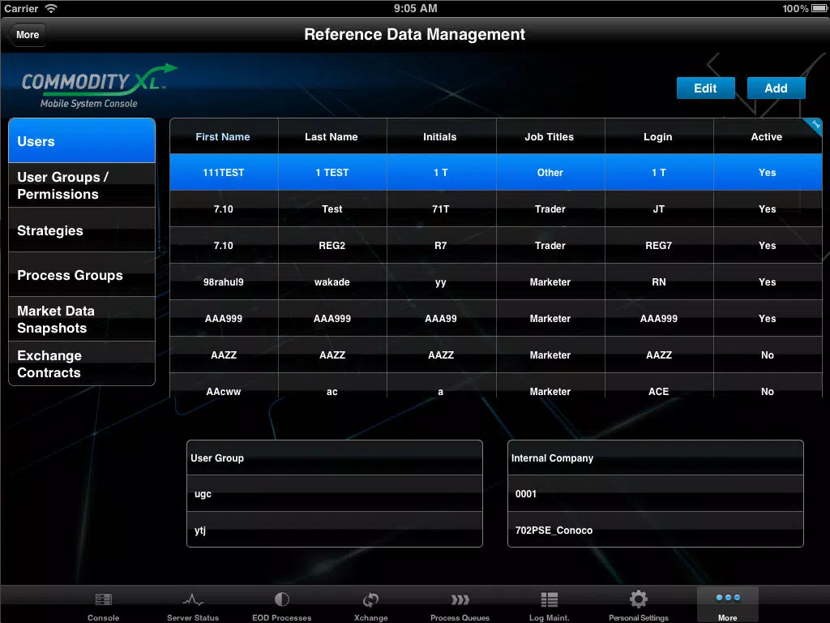Screen dimensions: 830x623
Task: Click the User Group list header
Action: 335,458
